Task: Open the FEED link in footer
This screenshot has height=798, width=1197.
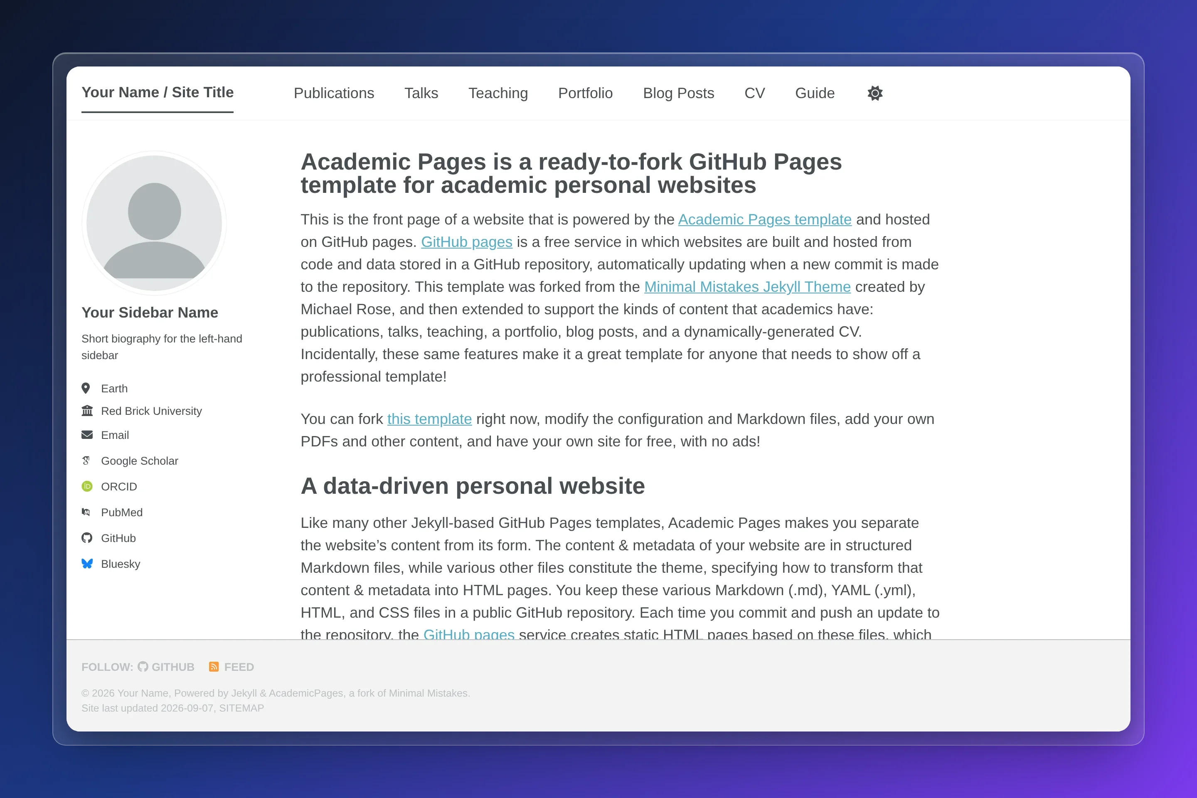Action: 239,667
